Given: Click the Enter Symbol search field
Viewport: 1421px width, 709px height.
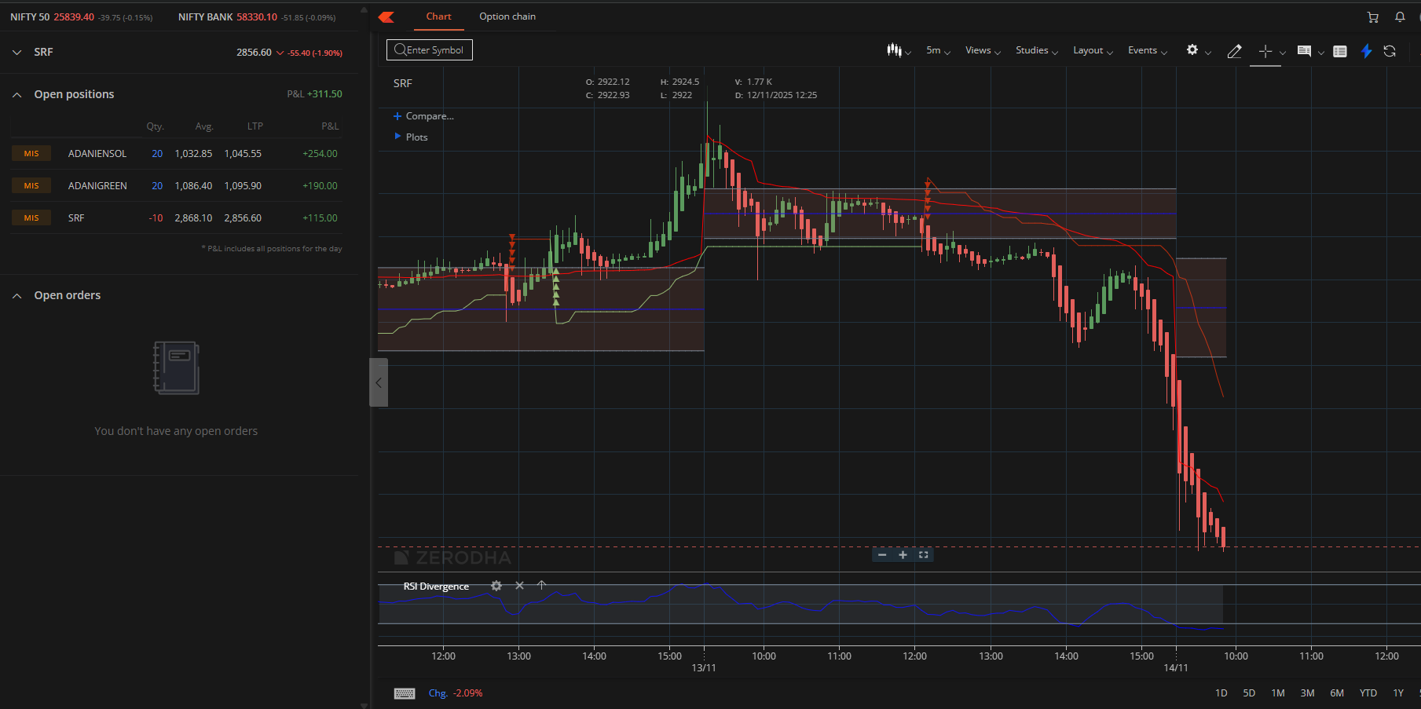Looking at the screenshot, I should tap(430, 50).
